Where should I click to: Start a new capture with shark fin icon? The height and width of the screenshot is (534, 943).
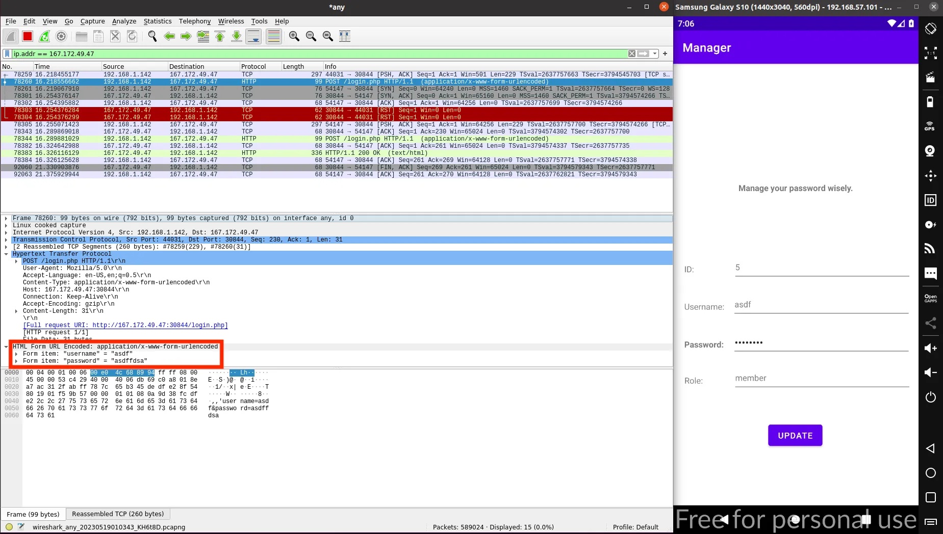(x=11, y=36)
